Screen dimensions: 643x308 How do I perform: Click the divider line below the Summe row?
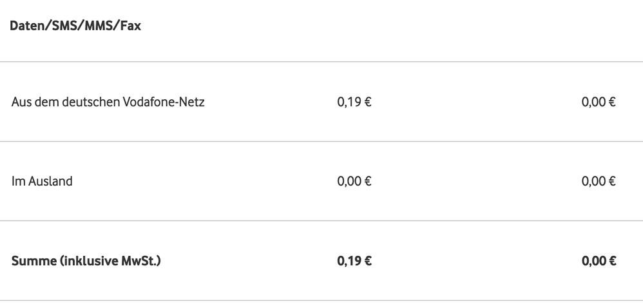point(321,300)
